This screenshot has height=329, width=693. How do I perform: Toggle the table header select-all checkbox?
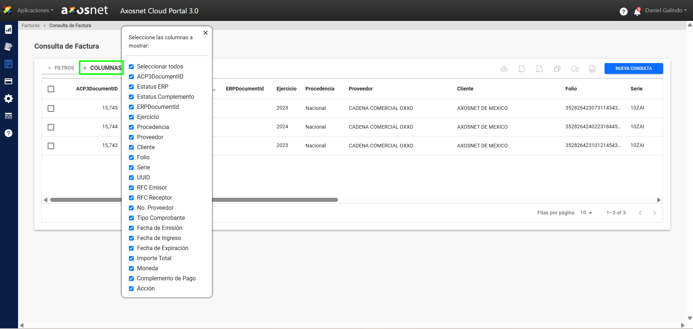tap(51, 89)
